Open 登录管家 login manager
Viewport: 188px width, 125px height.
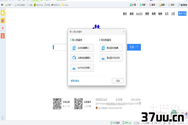[183, 5]
